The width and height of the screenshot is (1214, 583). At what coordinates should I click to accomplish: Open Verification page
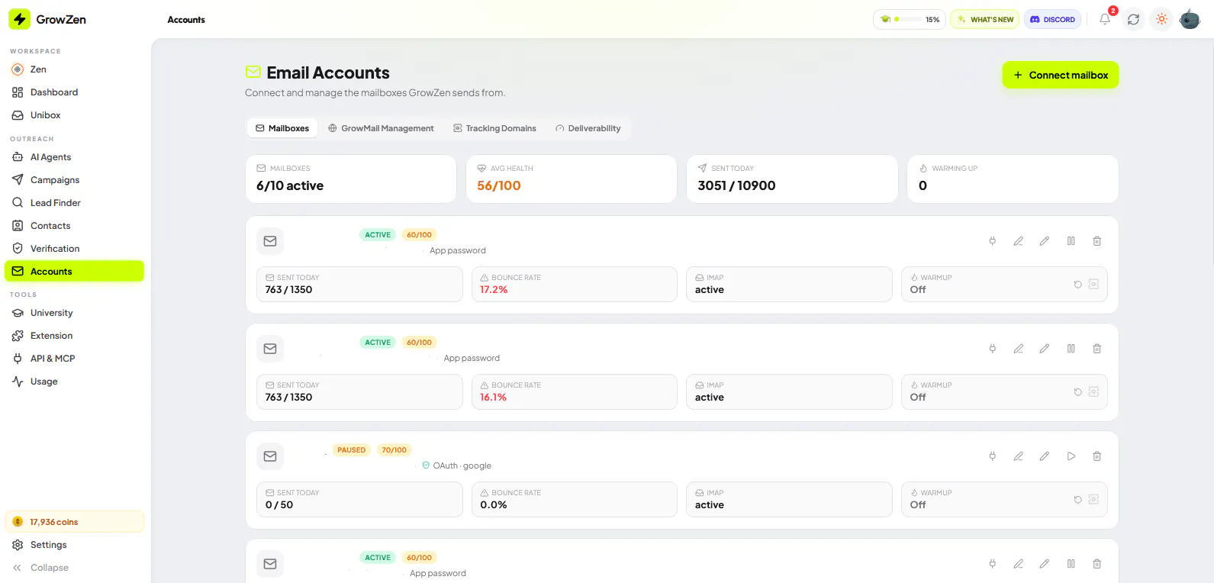[x=74, y=249]
